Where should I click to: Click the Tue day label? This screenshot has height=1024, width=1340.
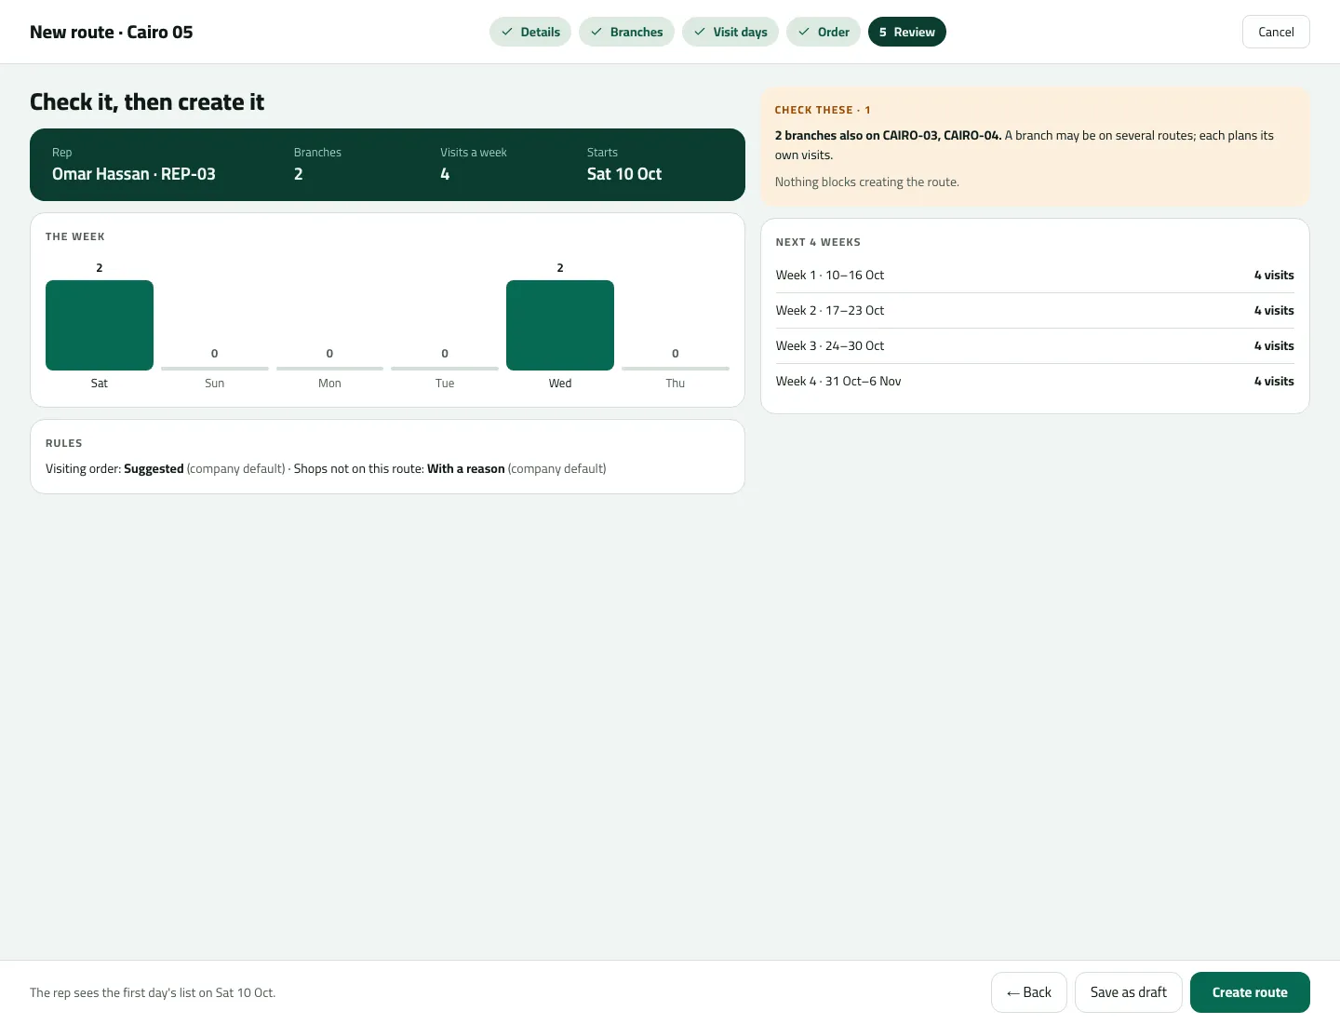[x=445, y=384]
